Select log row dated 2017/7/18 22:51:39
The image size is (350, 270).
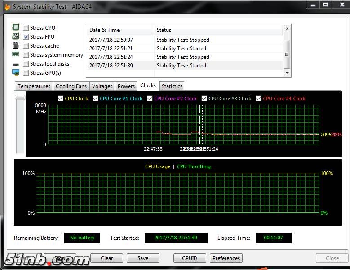[185, 66]
